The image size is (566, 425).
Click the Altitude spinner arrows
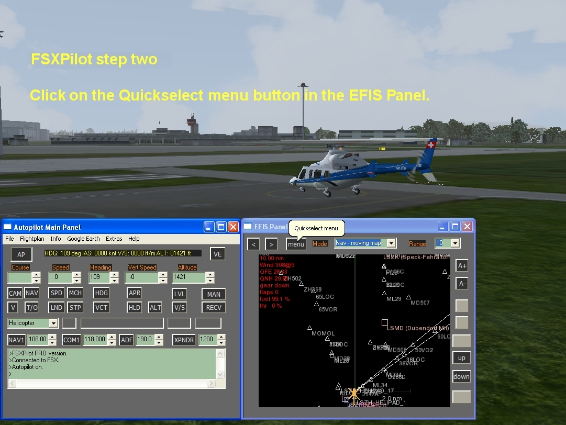210,277
